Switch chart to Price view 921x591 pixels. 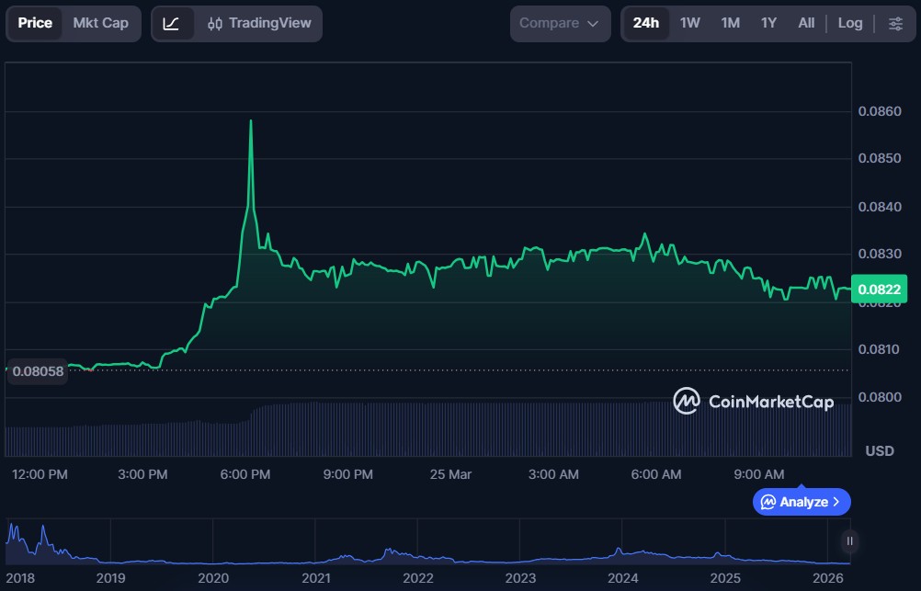pyautogui.click(x=35, y=23)
